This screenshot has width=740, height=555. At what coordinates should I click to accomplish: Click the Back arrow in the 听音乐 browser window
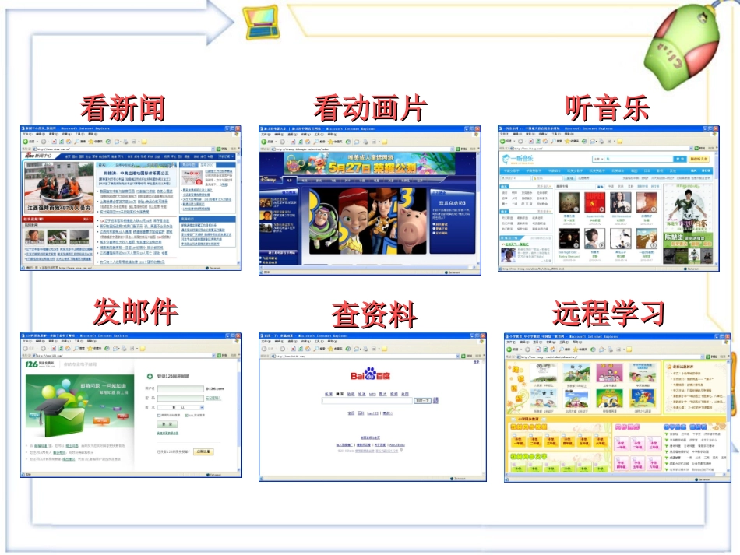coord(503,141)
